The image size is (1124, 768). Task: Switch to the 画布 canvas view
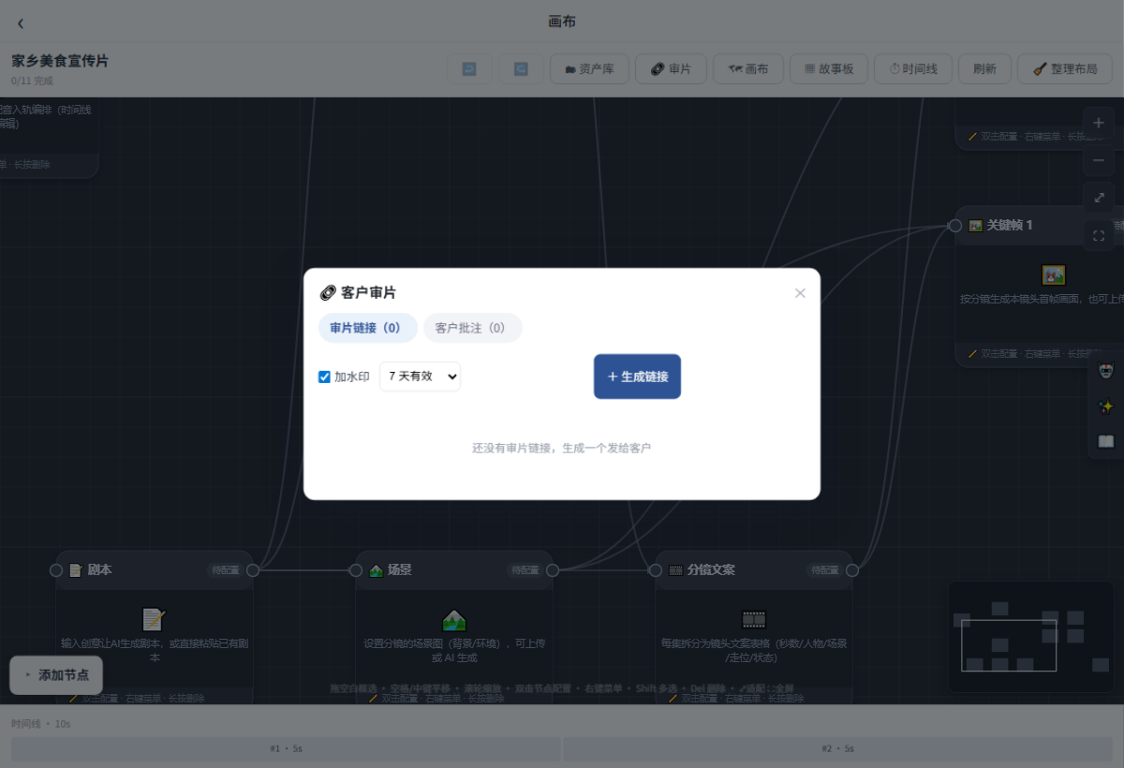748,68
